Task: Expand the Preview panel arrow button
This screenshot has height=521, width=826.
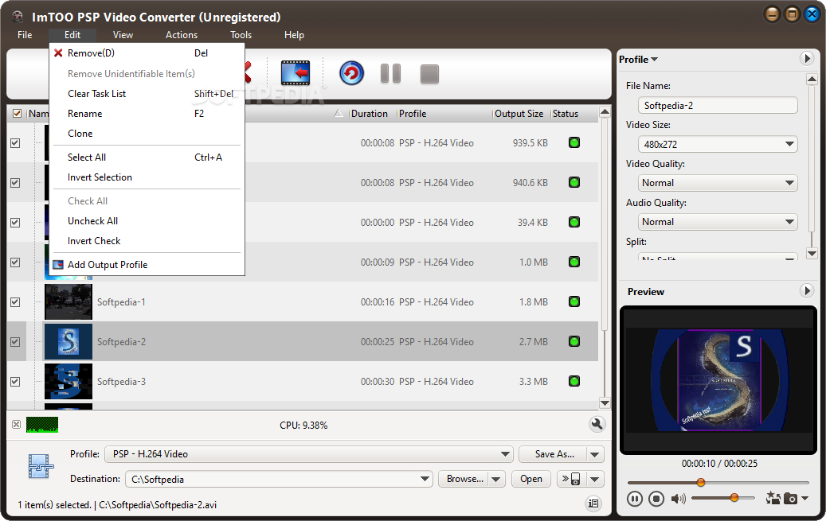Action: coord(807,290)
